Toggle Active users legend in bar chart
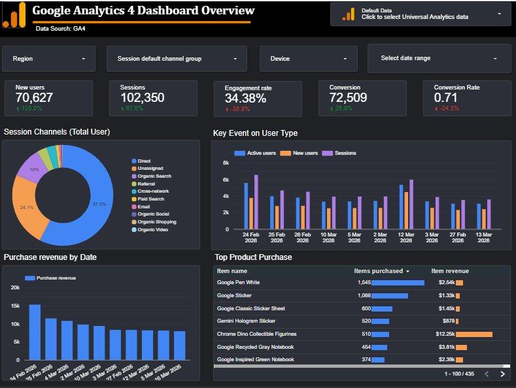The width and height of the screenshot is (516, 388). [255, 154]
